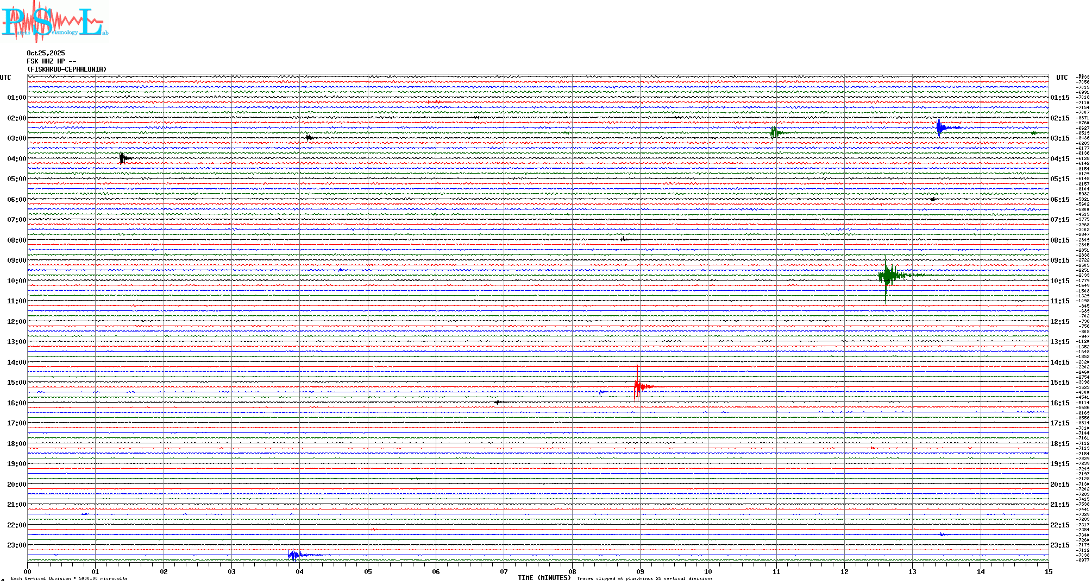Click the vertical division microvolts note
The height and width of the screenshot is (586, 1092).
[x=69, y=578]
